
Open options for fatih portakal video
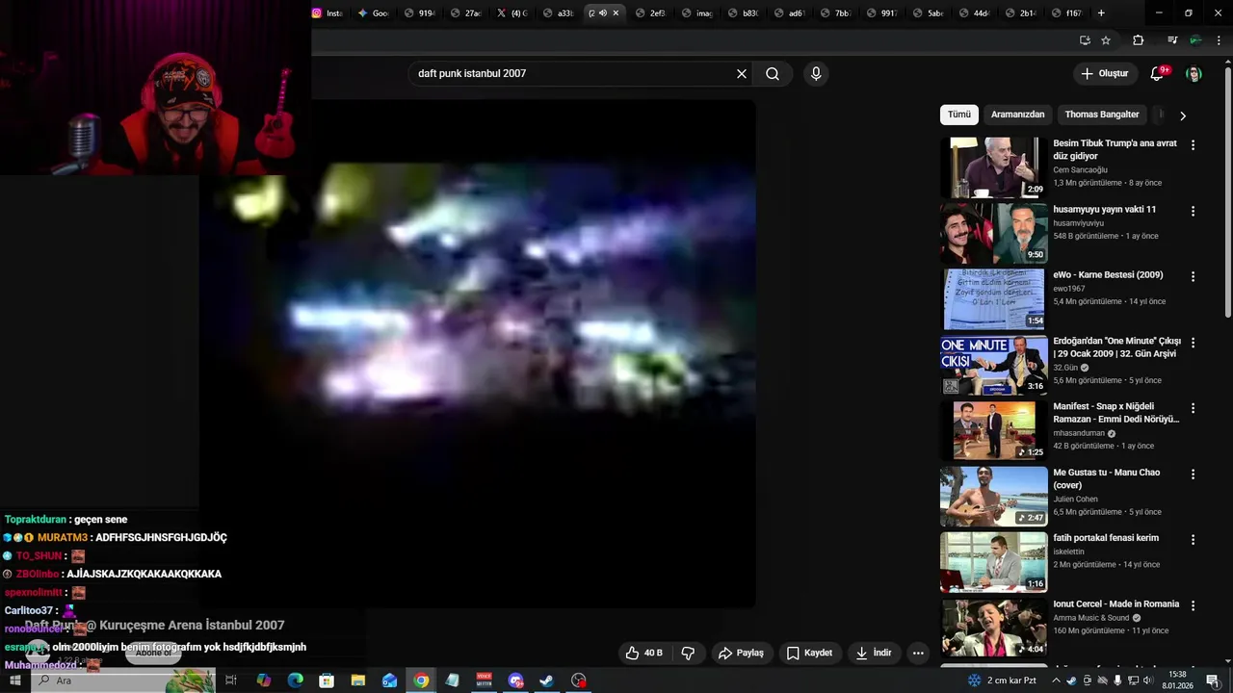(x=1193, y=539)
